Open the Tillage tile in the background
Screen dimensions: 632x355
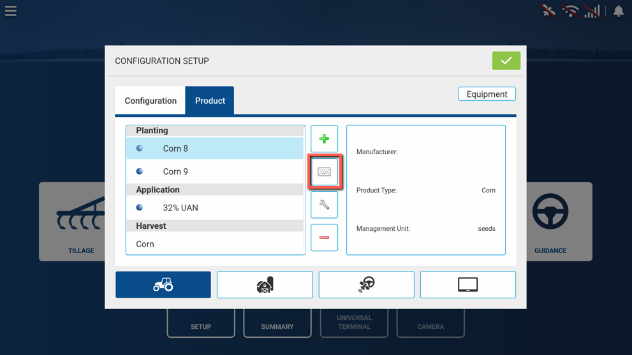(73, 222)
